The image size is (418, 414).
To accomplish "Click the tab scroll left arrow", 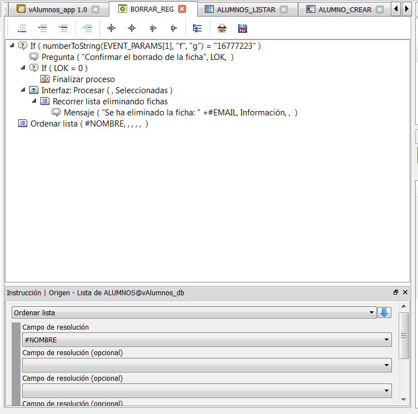I will pyautogui.click(x=396, y=9).
